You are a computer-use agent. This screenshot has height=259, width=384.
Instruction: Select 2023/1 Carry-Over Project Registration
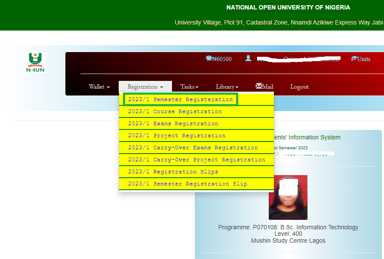197,160
